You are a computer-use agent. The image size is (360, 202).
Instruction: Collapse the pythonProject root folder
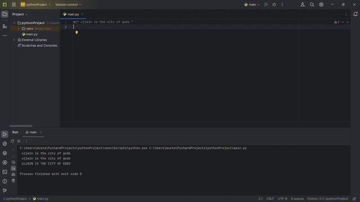tap(14, 23)
